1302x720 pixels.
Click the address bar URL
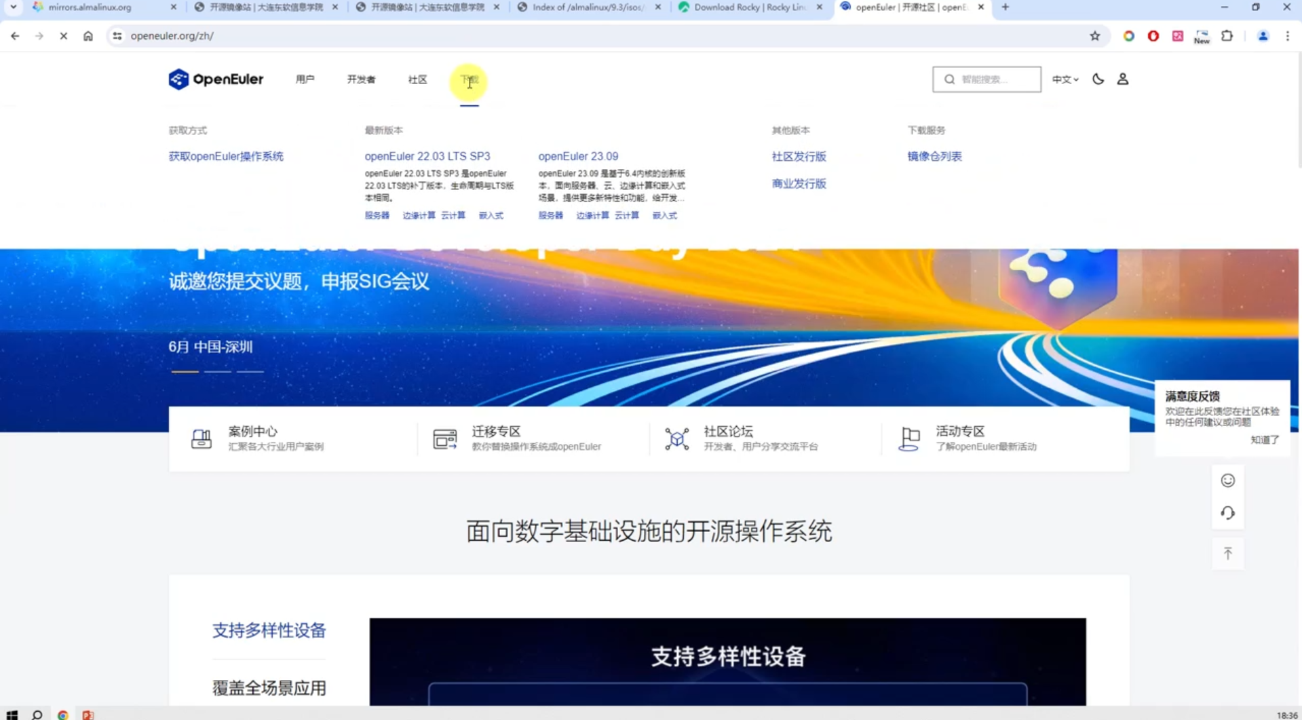tap(172, 36)
